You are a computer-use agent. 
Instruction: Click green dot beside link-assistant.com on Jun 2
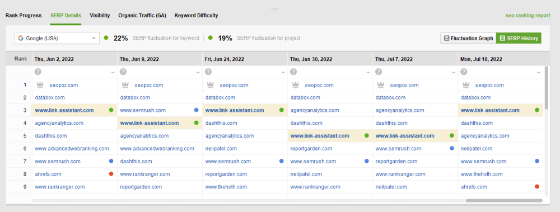111,110
